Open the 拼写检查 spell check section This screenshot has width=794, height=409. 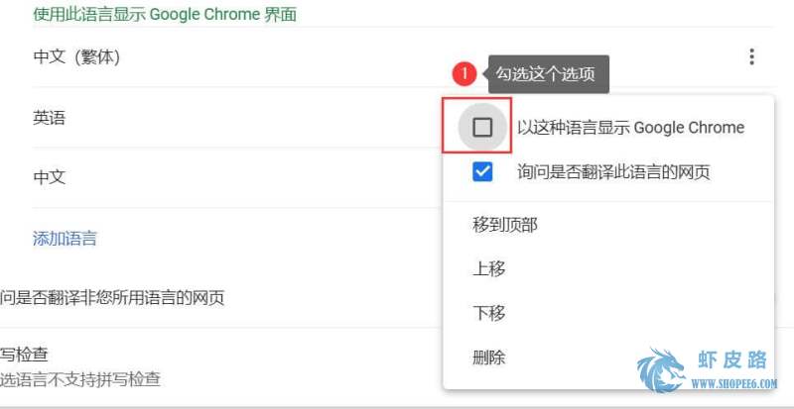221,366
